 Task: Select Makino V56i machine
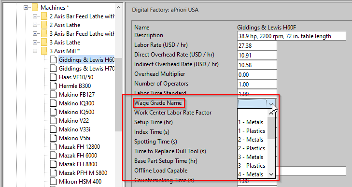coord(74,138)
